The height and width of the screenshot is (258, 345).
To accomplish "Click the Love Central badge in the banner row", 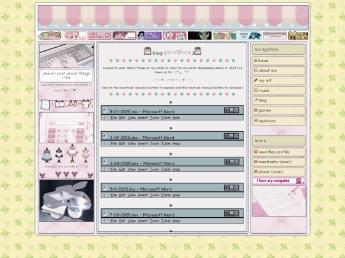I will pos(99,36).
